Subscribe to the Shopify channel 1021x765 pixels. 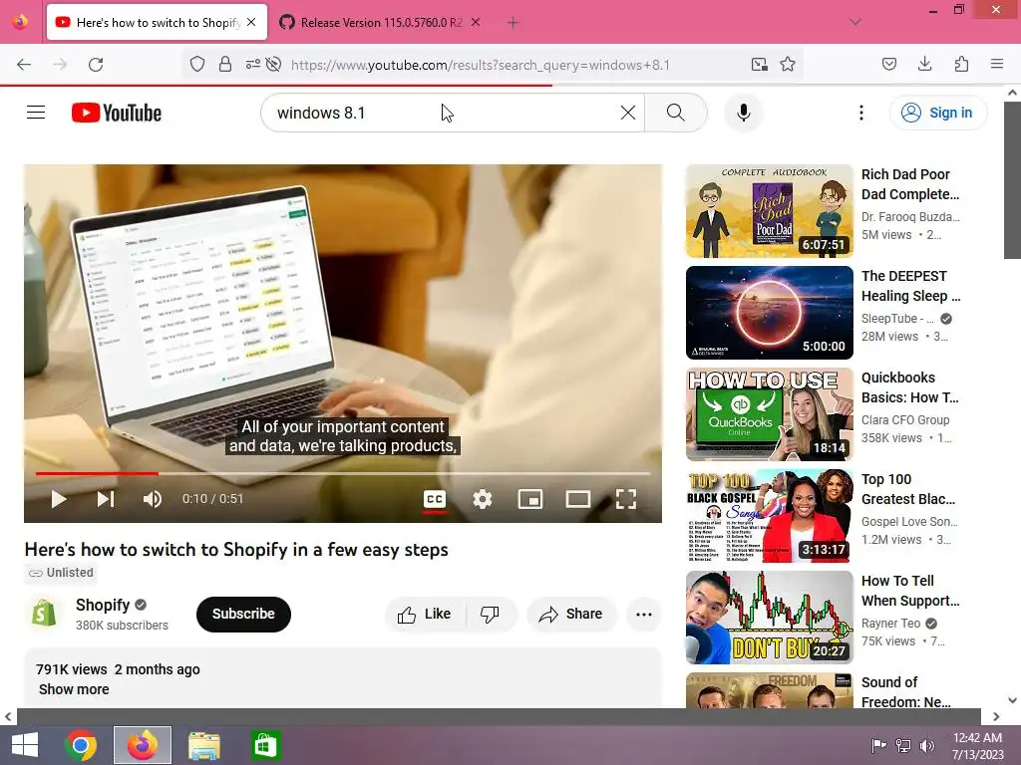coord(243,614)
